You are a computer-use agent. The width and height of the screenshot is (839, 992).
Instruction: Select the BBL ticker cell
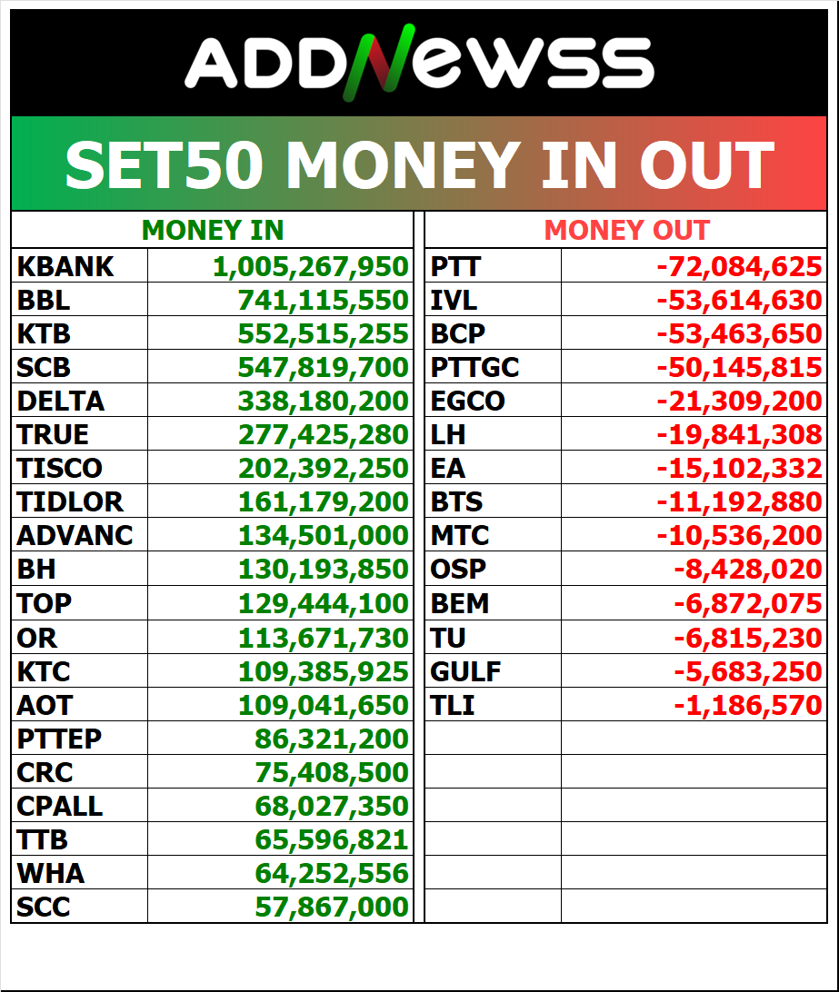pos(44,301)
